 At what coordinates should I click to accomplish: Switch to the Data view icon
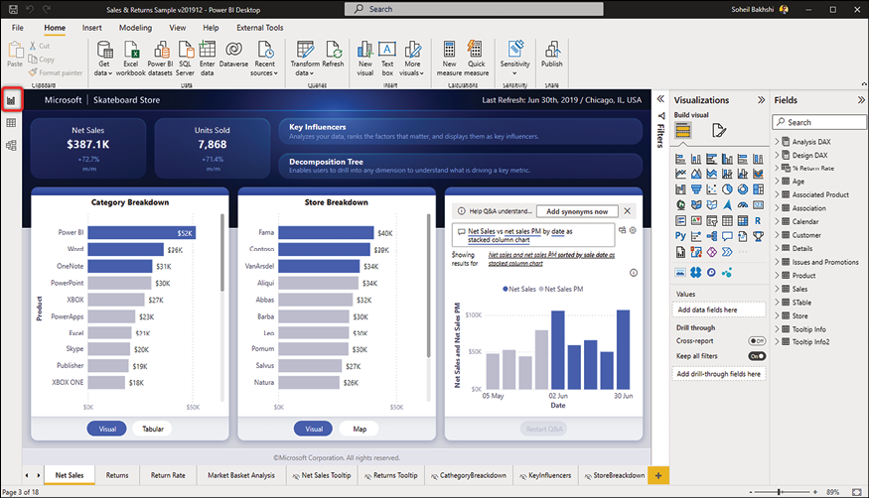click(x=11, y=123)
